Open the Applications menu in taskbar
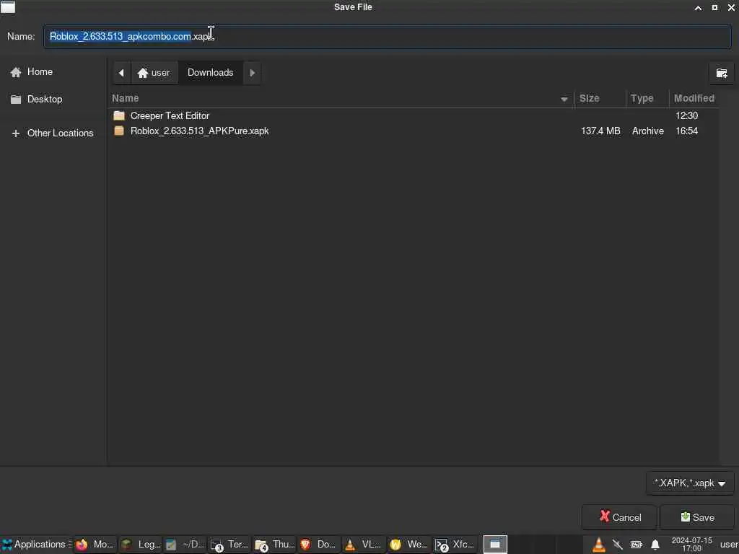Screen dimensions: 739x554 click(36, 545)
